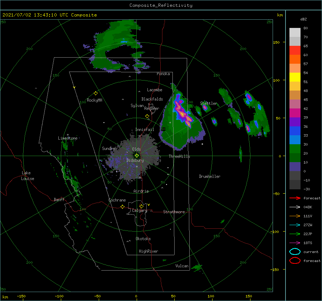Click the yellow diamond marker inside Calgary

click(x=141, y=206)
